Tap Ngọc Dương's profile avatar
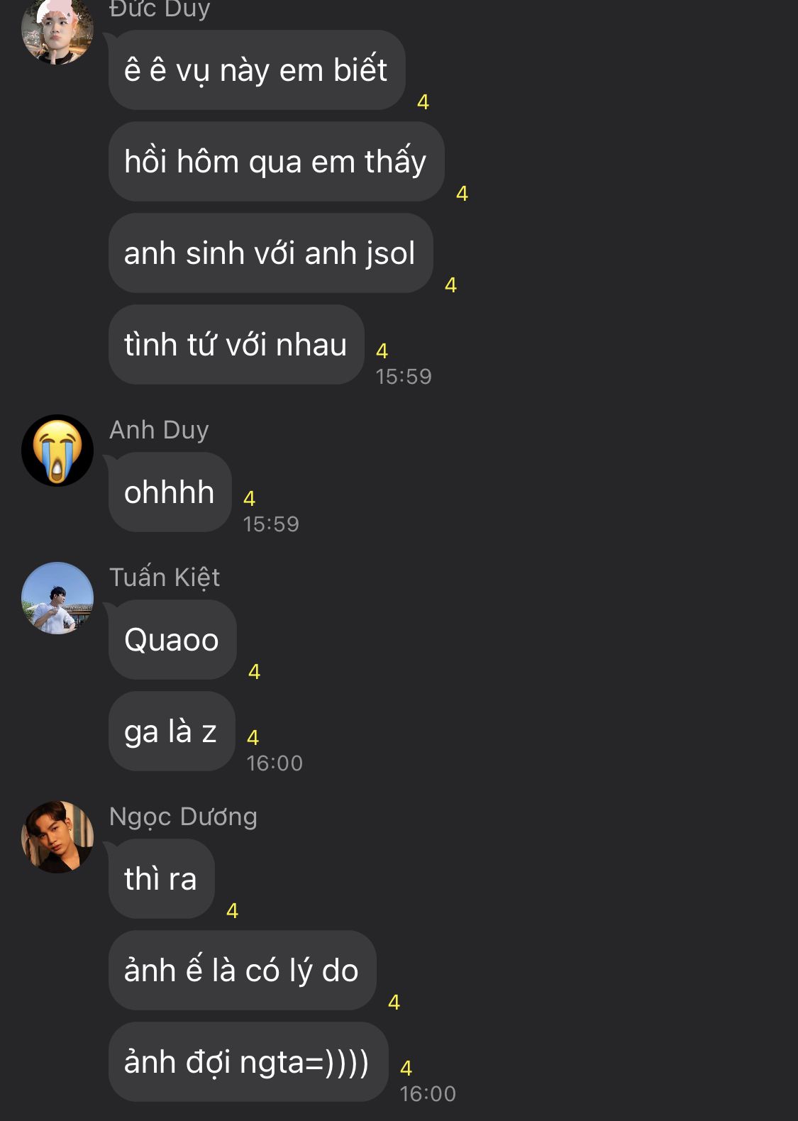This screenshot has width=798, height=1121. click(57, 837)
